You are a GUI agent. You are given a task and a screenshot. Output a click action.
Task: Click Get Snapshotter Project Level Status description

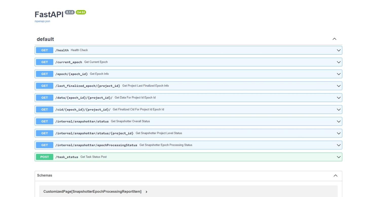point(159,133)
